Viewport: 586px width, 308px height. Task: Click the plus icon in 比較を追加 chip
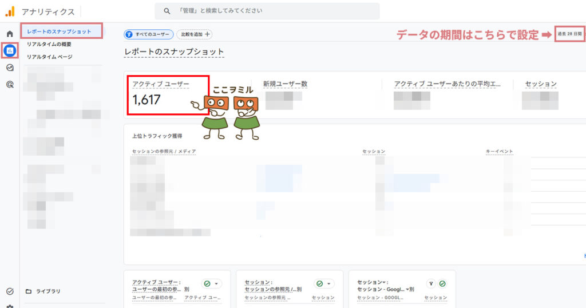click(x=207, y=34)
